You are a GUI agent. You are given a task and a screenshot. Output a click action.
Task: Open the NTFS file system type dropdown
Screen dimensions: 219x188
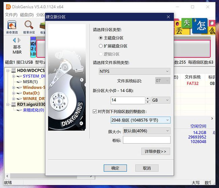coord(134,71)
